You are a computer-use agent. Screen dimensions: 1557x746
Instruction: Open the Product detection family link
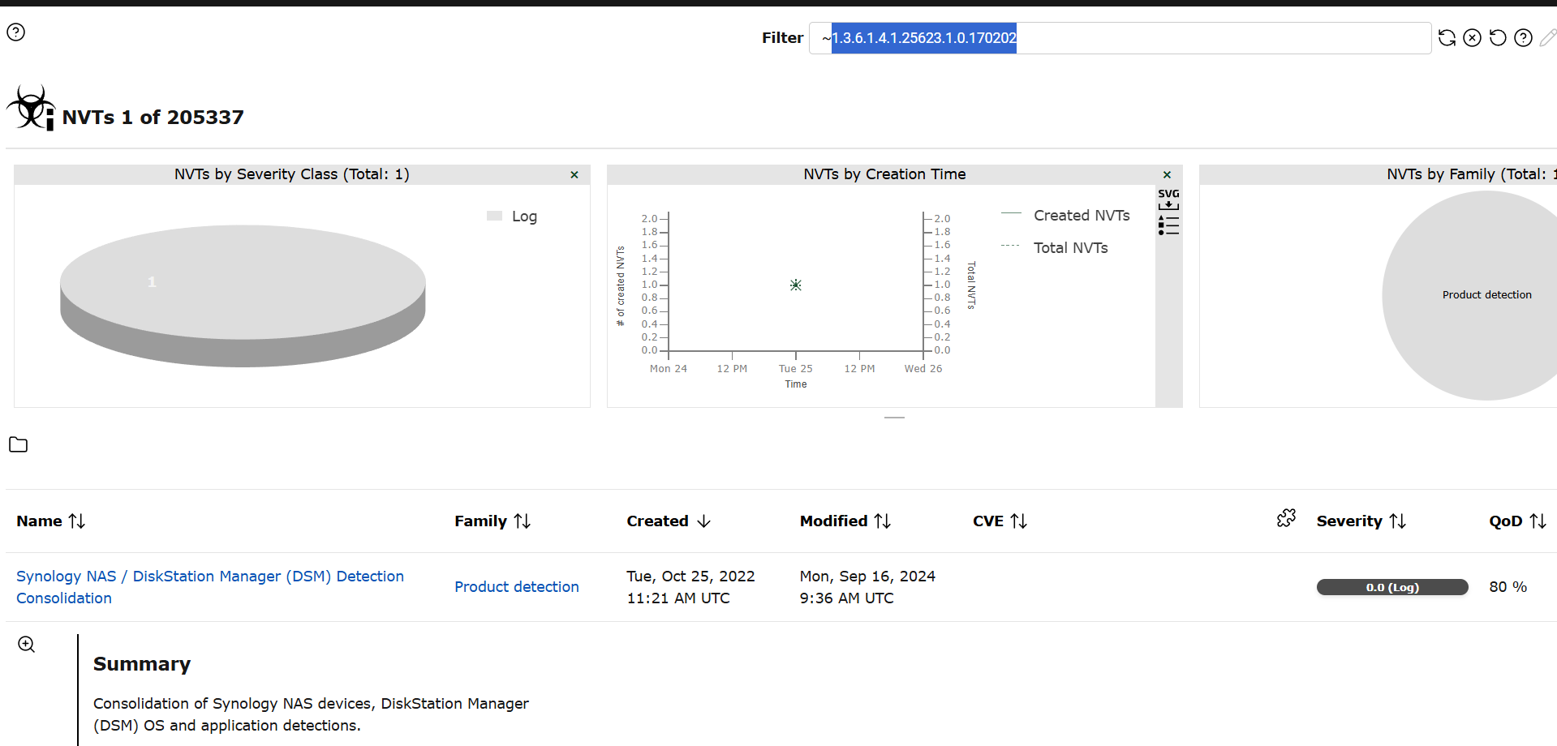pyautogui.click(x=517, y=587)
